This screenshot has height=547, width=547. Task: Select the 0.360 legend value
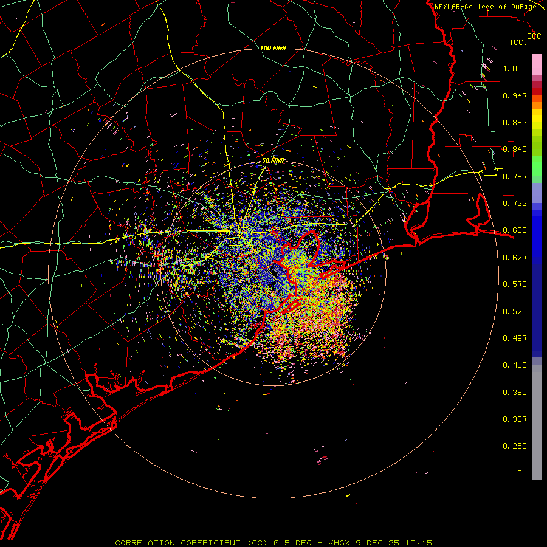[515, 393]
